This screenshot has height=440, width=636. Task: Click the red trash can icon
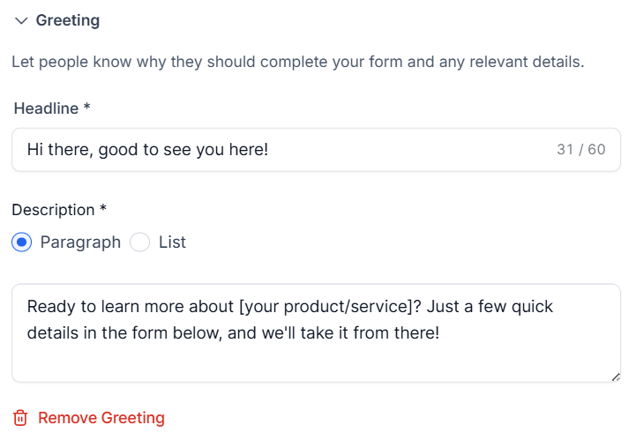click(20, 418)
